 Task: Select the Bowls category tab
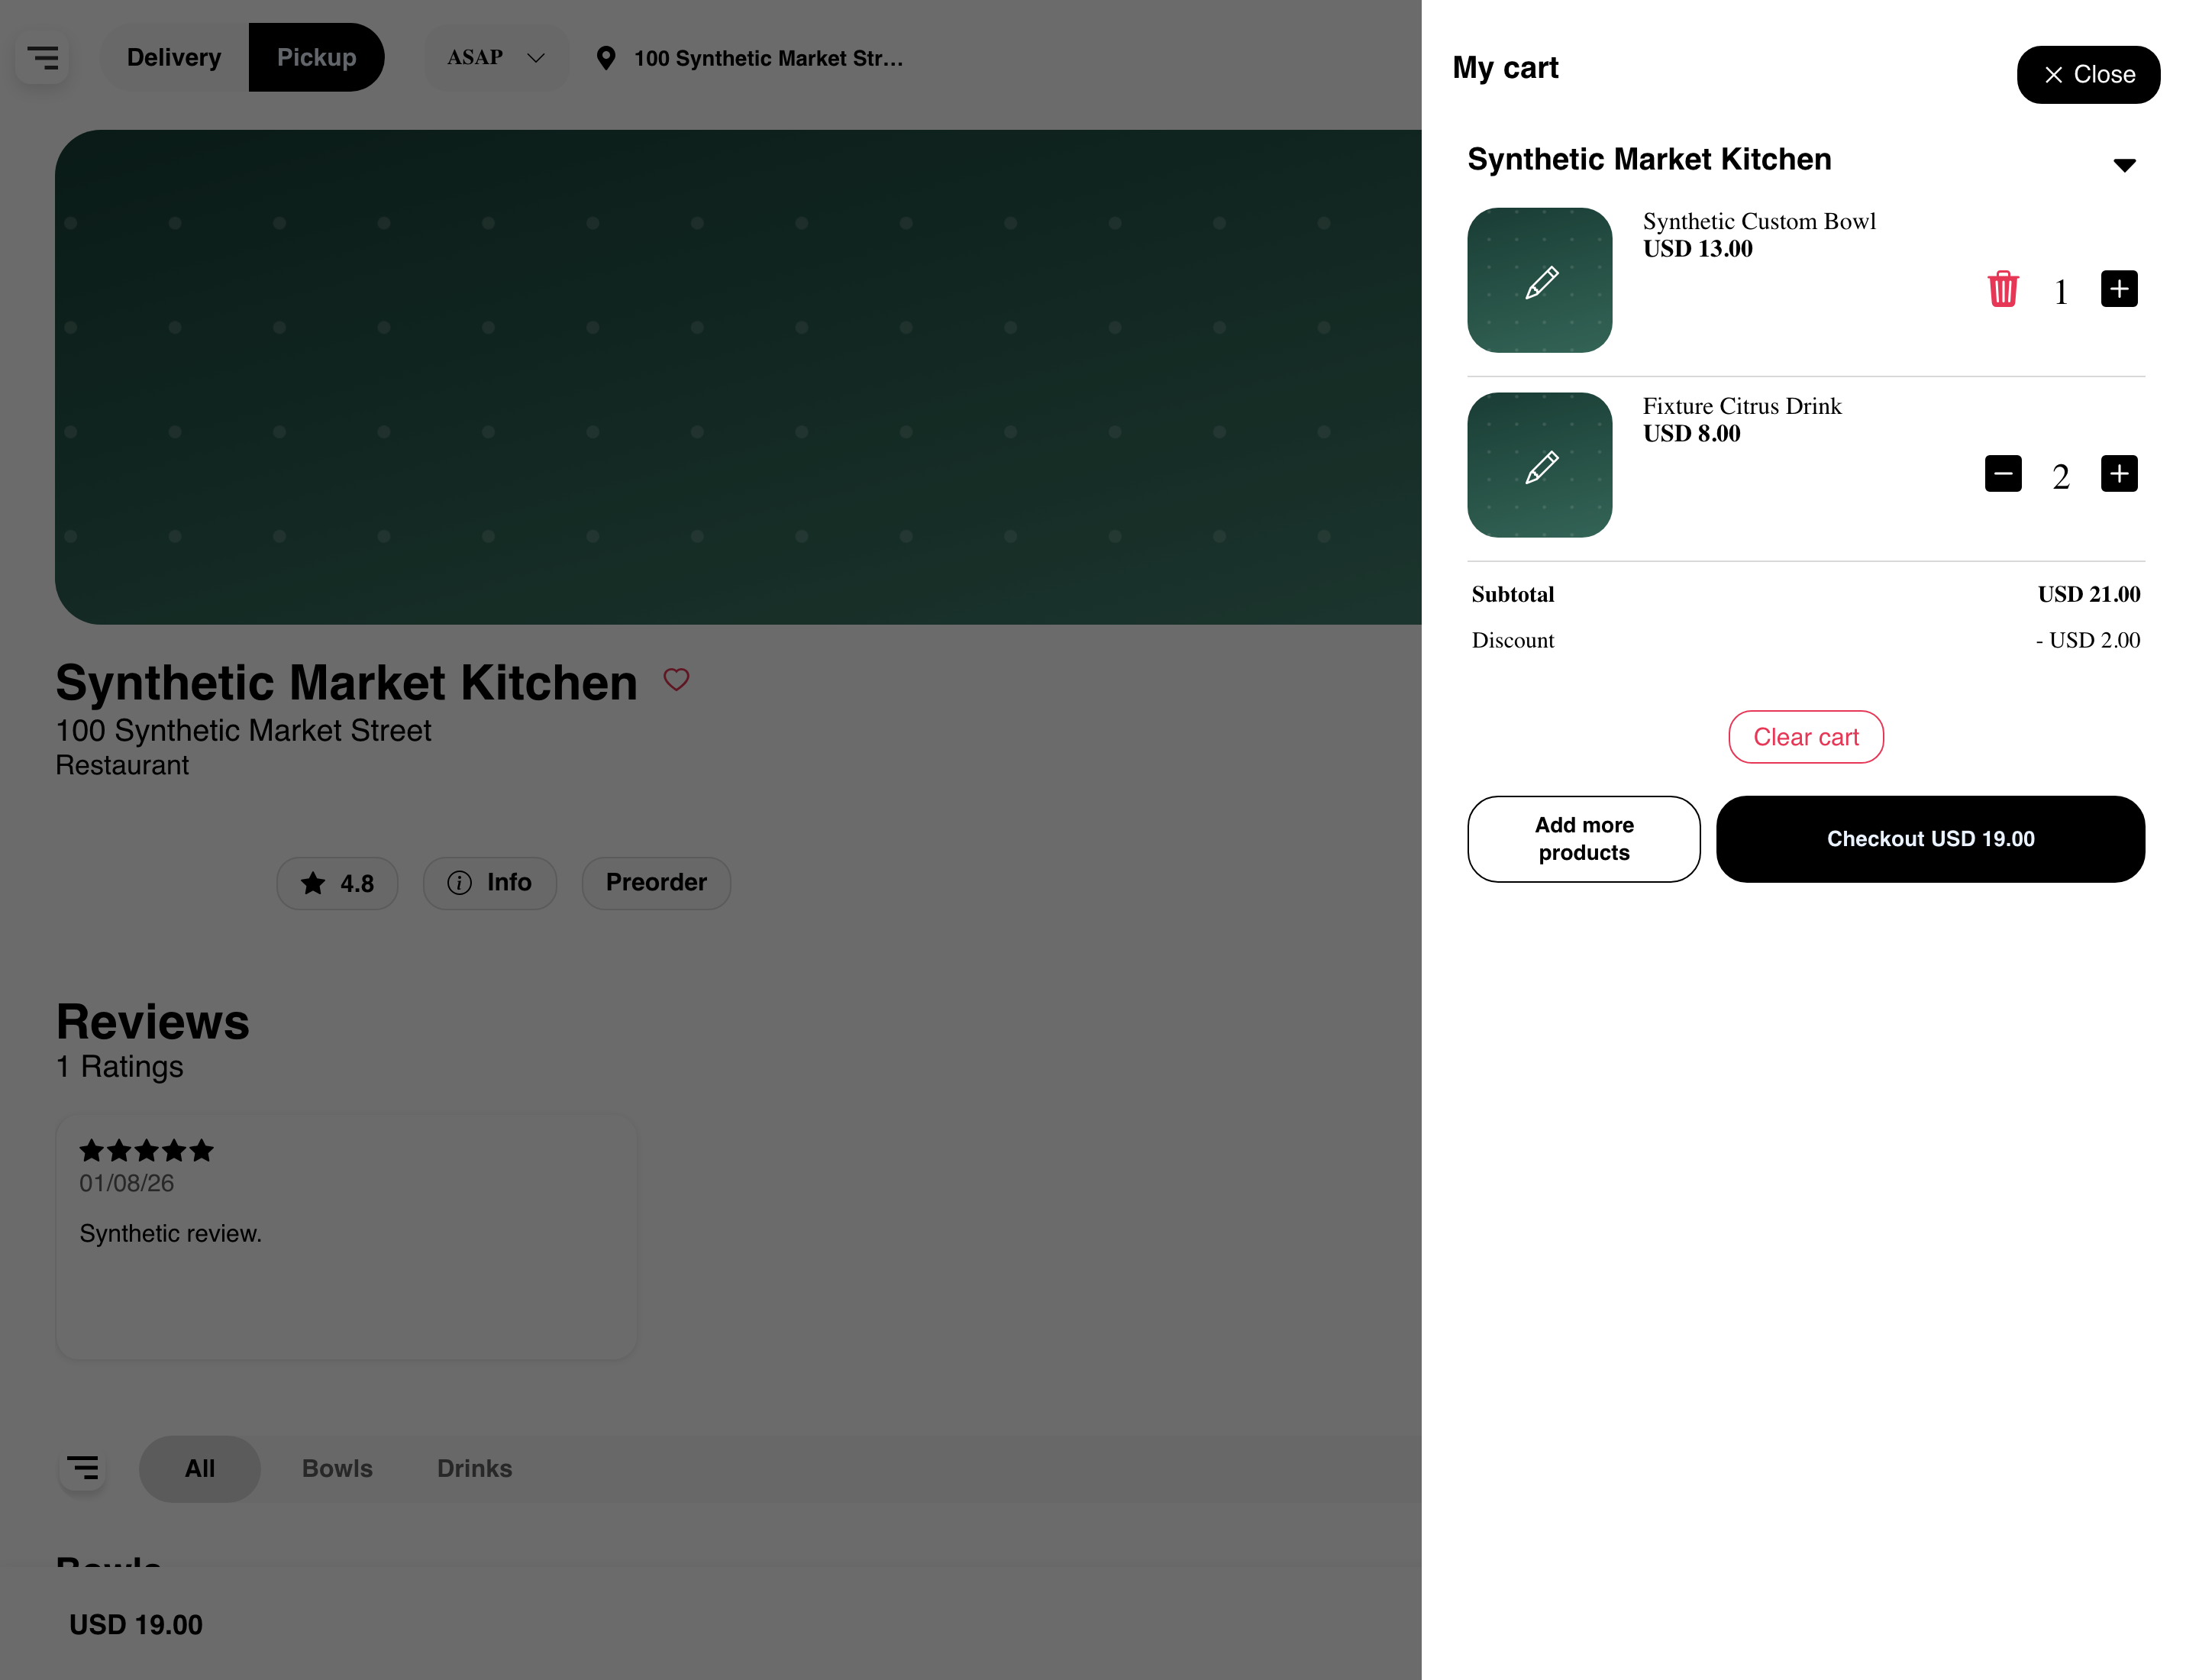click(337, 1469)
